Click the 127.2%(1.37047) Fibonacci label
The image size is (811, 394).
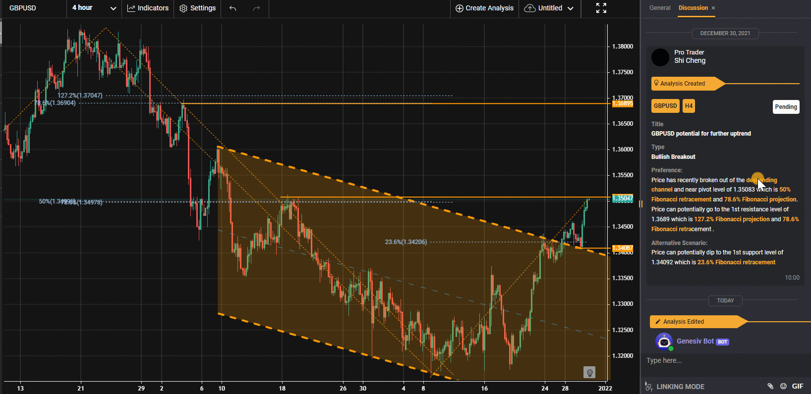(x=80, y=96)
